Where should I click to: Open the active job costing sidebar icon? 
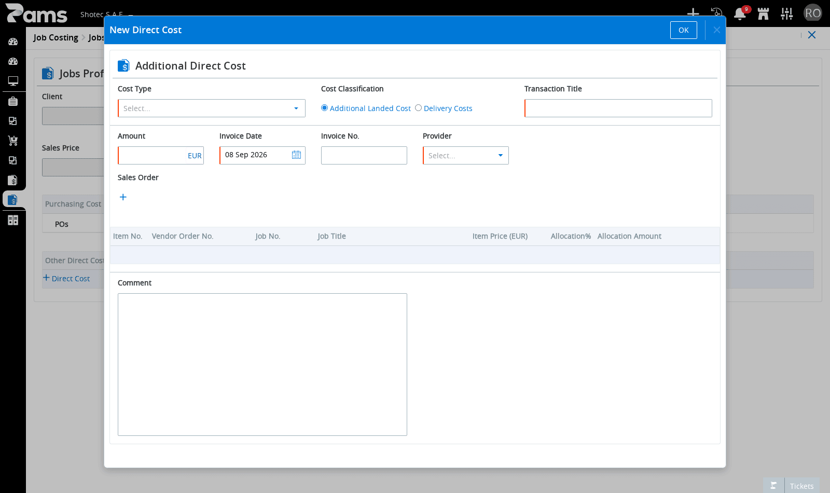pyautogui.click(x=13, y=200)
